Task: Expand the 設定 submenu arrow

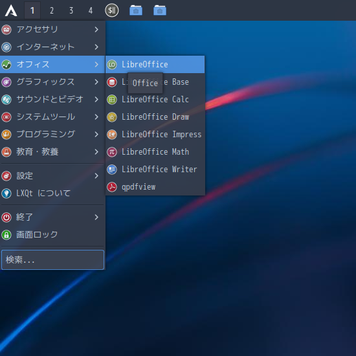Action: pyautogui.click(x=96, y=175)
